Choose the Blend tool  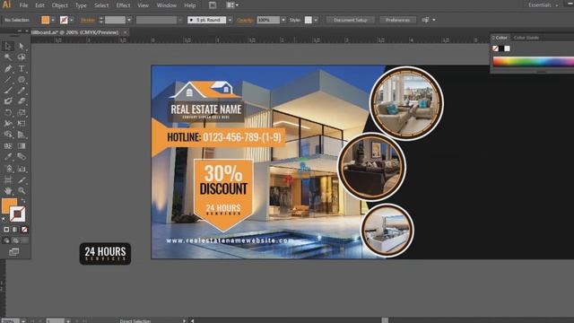22,157
